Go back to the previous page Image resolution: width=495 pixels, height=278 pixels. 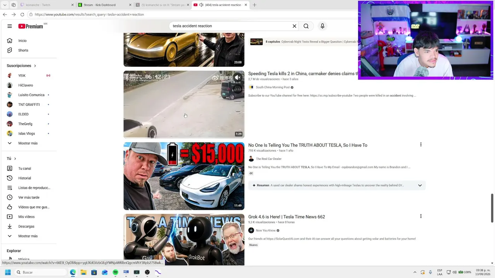[5, 15]
